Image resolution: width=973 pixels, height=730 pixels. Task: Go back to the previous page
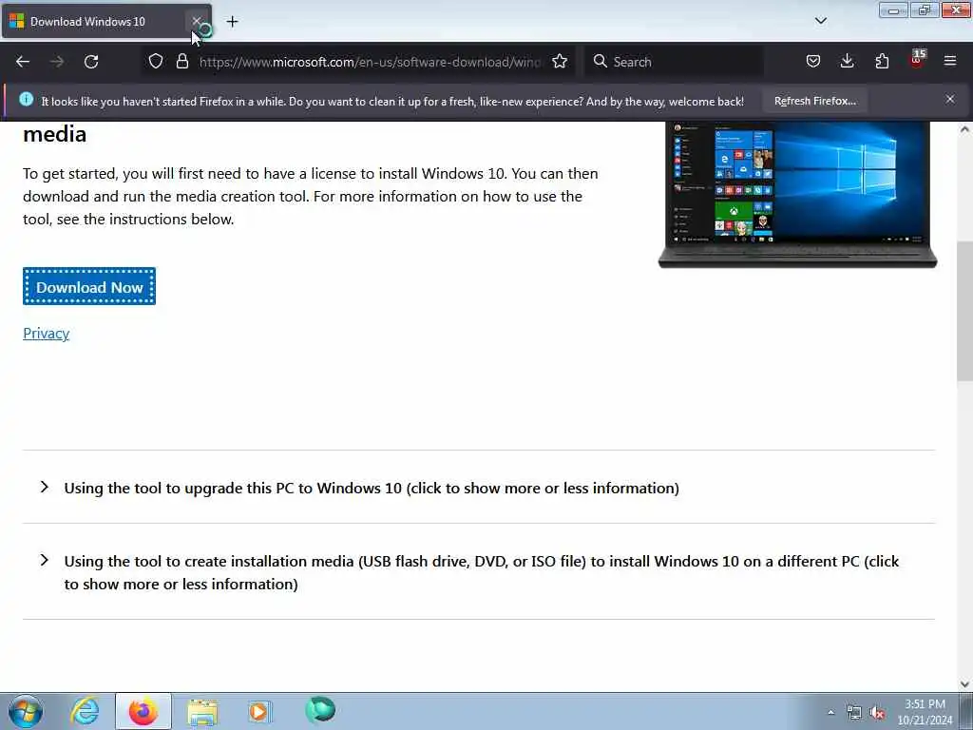tap(23, 62)
